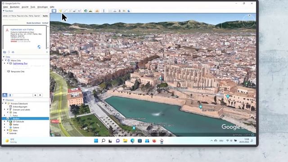Click the Save Image toolbar icon
This screenshot has height=162, width=288.
pyautogui.click(x=120, y=11)
